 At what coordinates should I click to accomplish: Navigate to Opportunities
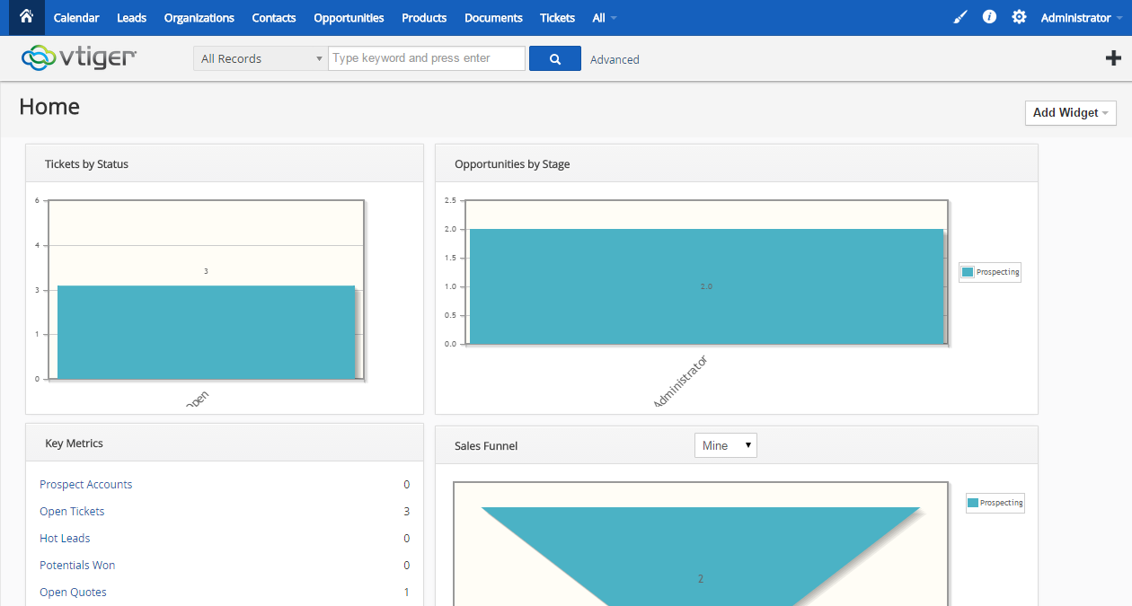pyautogui.click(x=349, y=18)
